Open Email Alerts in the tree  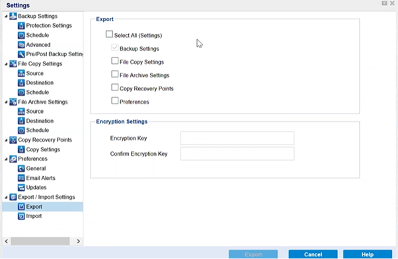pyautogui.click(x=40, y=178)
